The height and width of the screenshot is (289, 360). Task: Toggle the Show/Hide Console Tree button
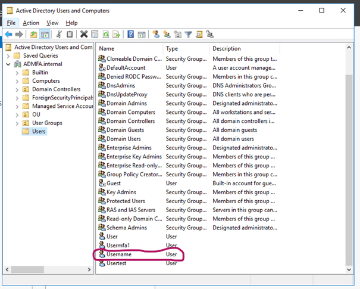(45, 35)
